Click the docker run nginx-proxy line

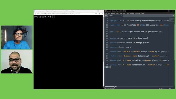pos(139,51)
